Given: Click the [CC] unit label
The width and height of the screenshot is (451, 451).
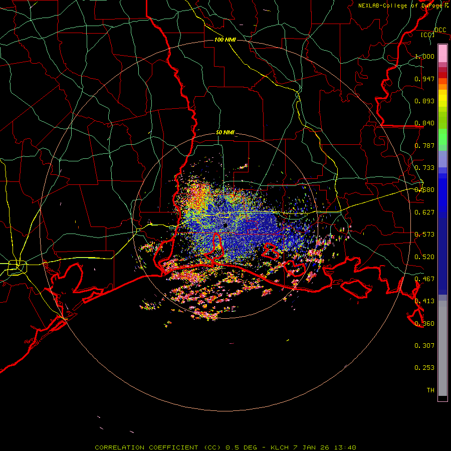Looking at the screenshot, I should 427,35.
